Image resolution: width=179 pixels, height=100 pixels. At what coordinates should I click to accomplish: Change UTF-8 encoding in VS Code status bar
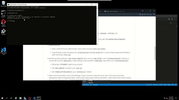tap(161, 85)
